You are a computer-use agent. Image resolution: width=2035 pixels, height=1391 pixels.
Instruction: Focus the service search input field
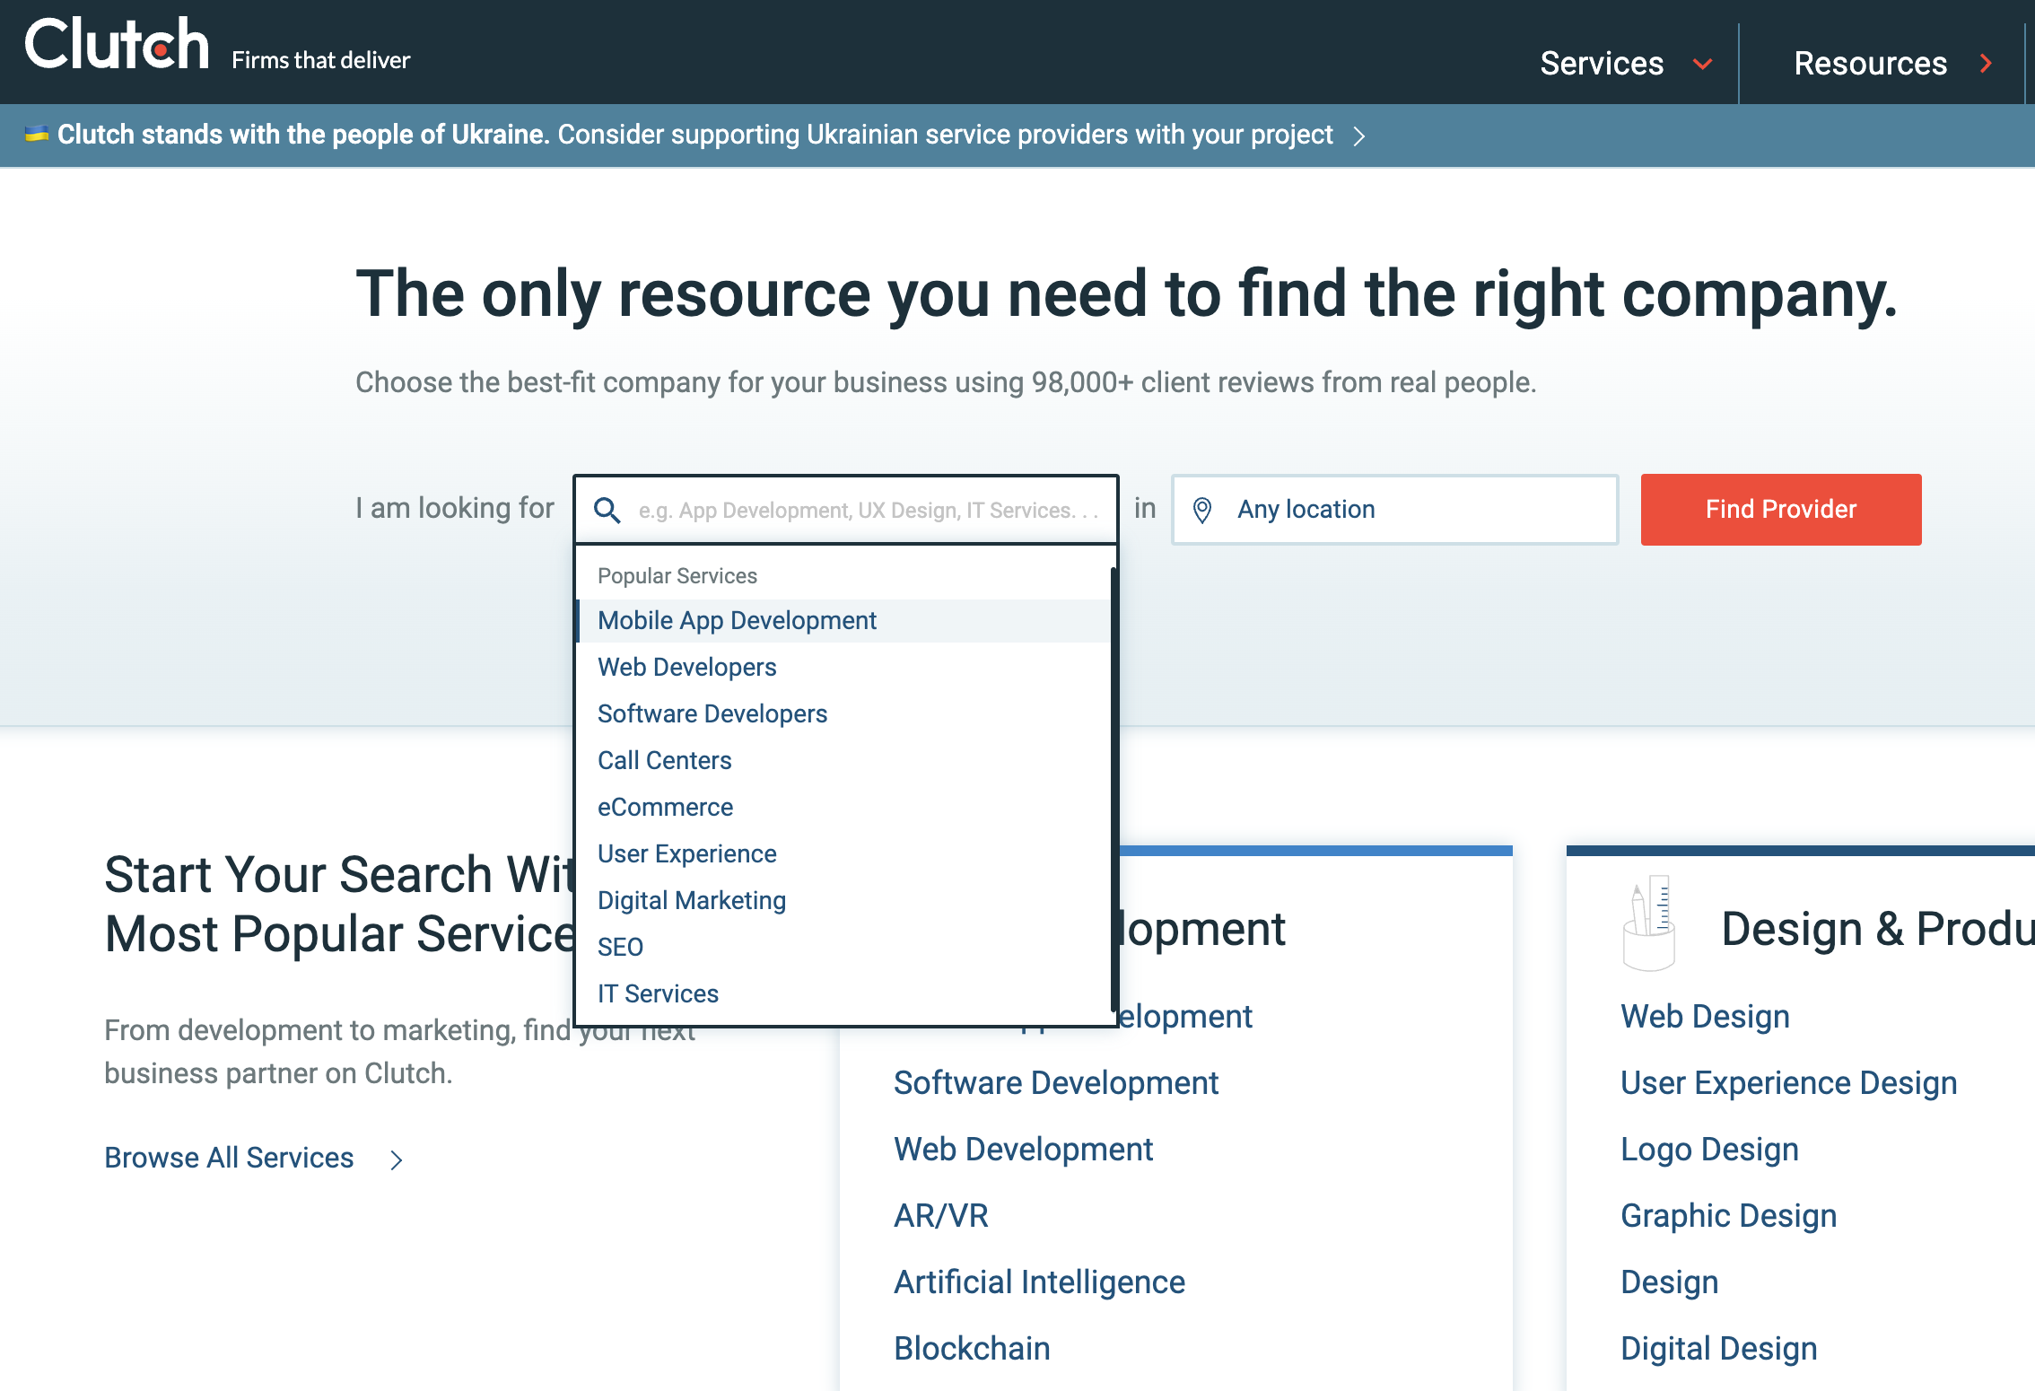click(866, 510)
